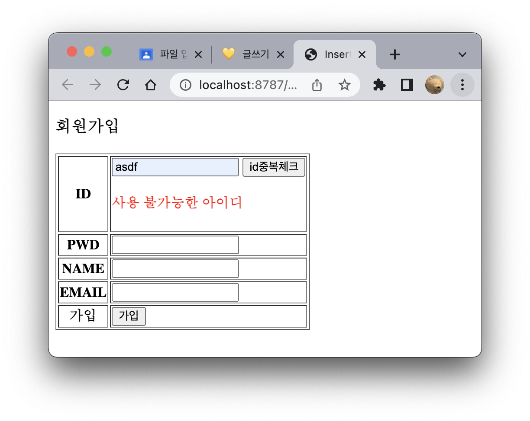This screenshot has width=530, height=421.
Task: Open Chrome three-dot menu
Action: (462, 85)
